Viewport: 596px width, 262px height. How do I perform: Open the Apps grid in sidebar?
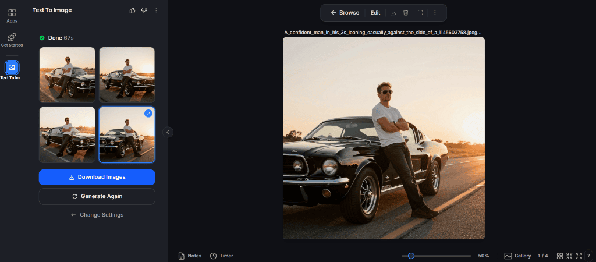click(x=12, y=16)
